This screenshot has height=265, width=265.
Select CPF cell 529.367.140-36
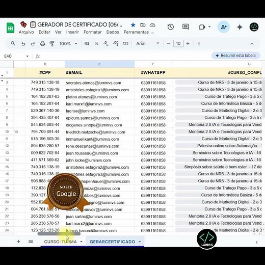click(45, 111)
